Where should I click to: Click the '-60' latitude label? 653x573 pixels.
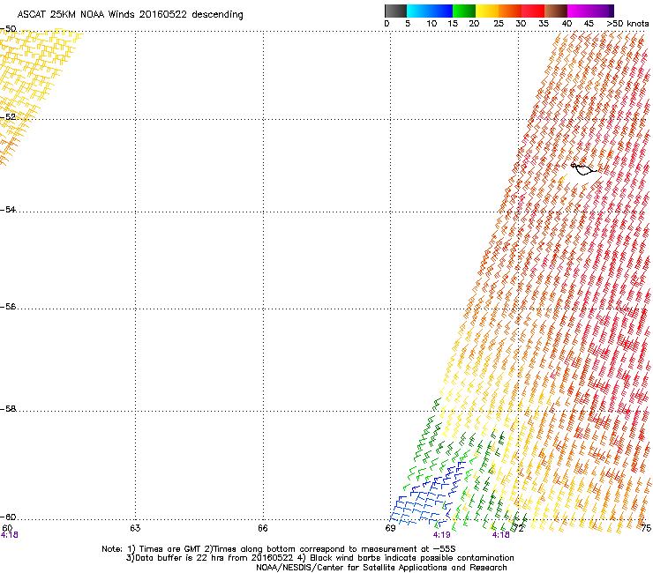8,517
